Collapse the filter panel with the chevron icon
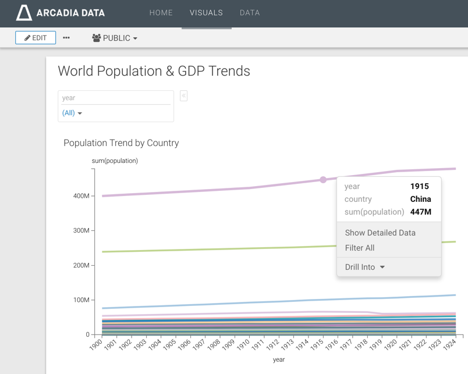Screen dimensions: 468x374 183,95
